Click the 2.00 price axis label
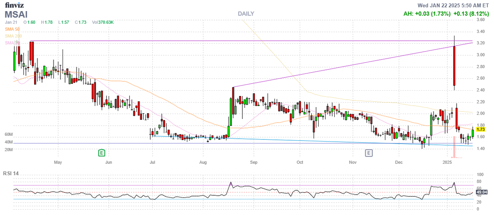The image size is (494, 215). click(480, 114)
